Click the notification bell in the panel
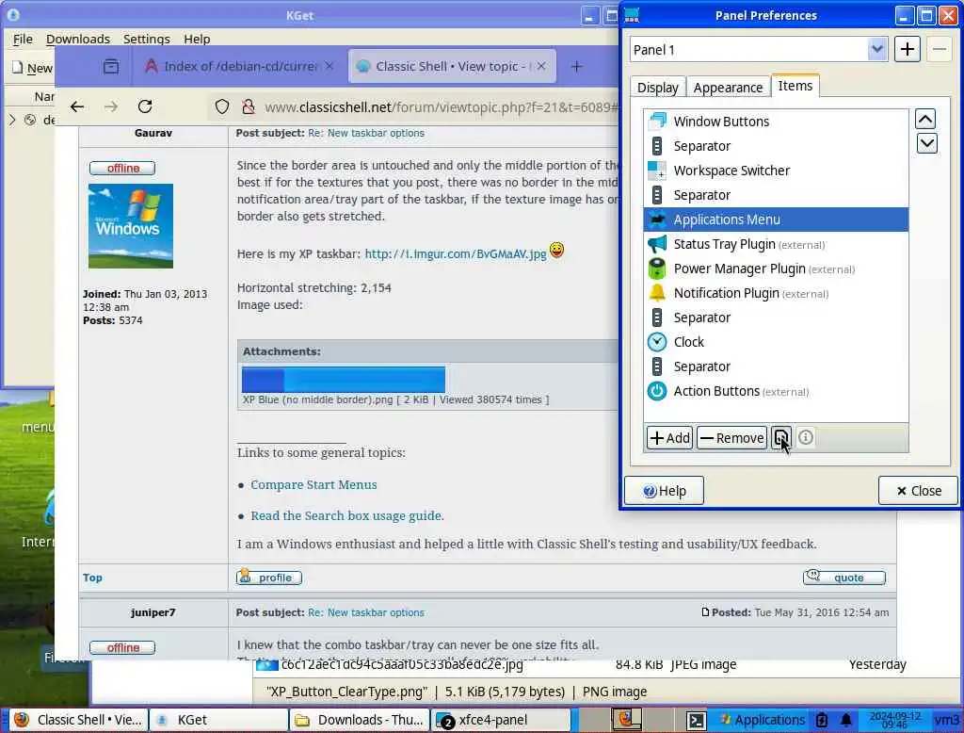The width and height of the screenshot is (964, 733). click(x=846, y=720)
